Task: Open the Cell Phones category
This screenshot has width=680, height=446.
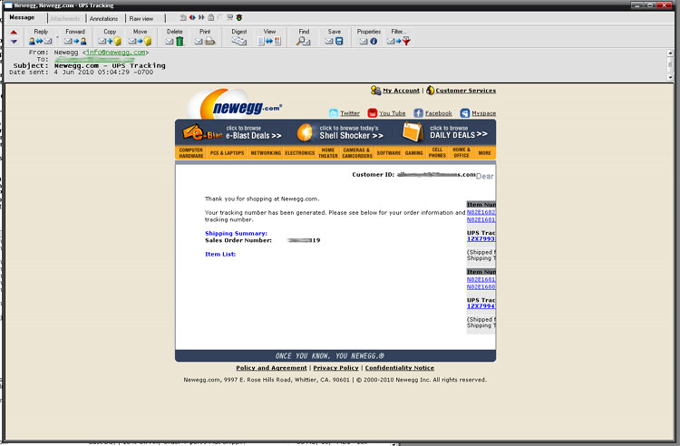Action: [437, 152]
